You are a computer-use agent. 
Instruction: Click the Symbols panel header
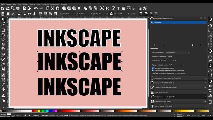click(179, 101)
